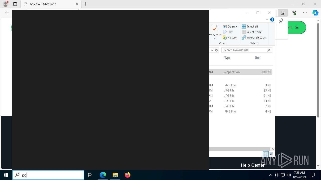
Task: Select the JPG File row of 23 KB
Action: pos(240,90)
